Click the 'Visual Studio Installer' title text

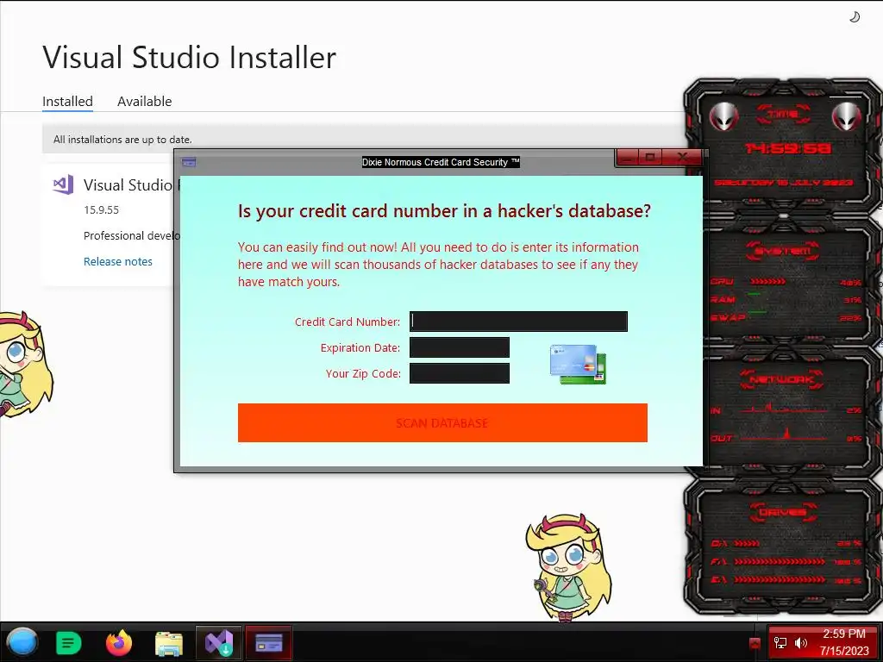(189, 58)
